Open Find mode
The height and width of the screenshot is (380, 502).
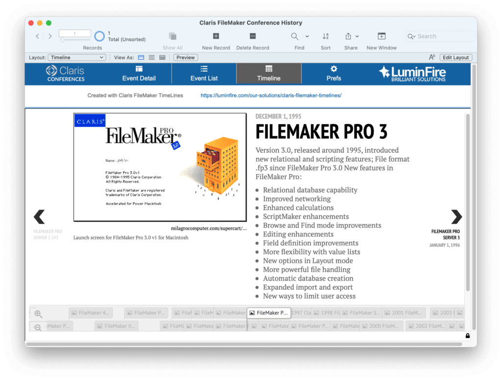[x=295, y=36]
